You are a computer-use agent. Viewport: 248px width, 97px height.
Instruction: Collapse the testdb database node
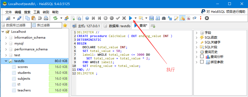(x=6, y=61)
